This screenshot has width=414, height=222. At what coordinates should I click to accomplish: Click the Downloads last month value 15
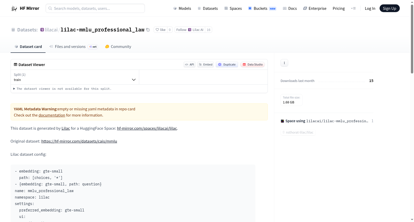(371, 81)
